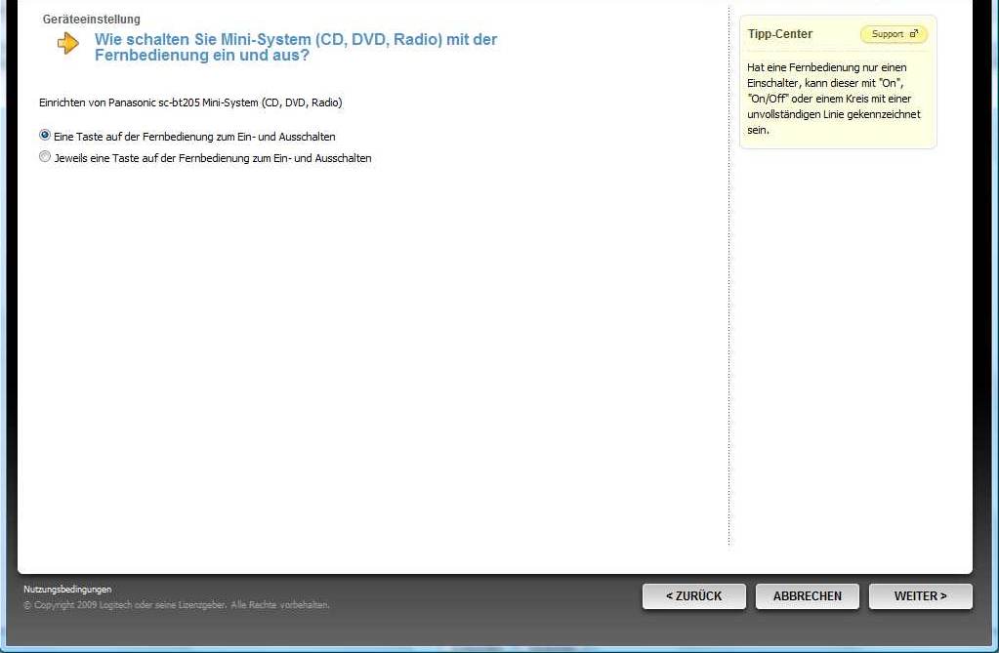Click the external link icon in Support
Image resolution: width=999 pixels, height=653 pixels.
click(x=914, y=34)
